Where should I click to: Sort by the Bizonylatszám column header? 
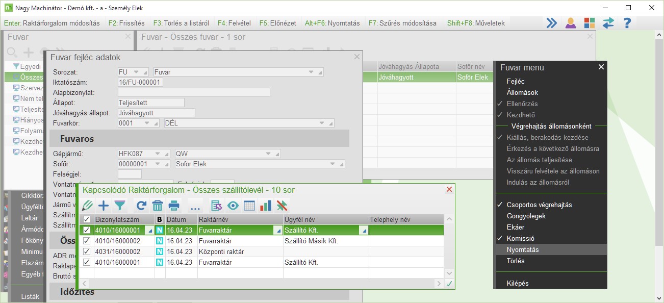pyautogui.click(x=124, y=219)
